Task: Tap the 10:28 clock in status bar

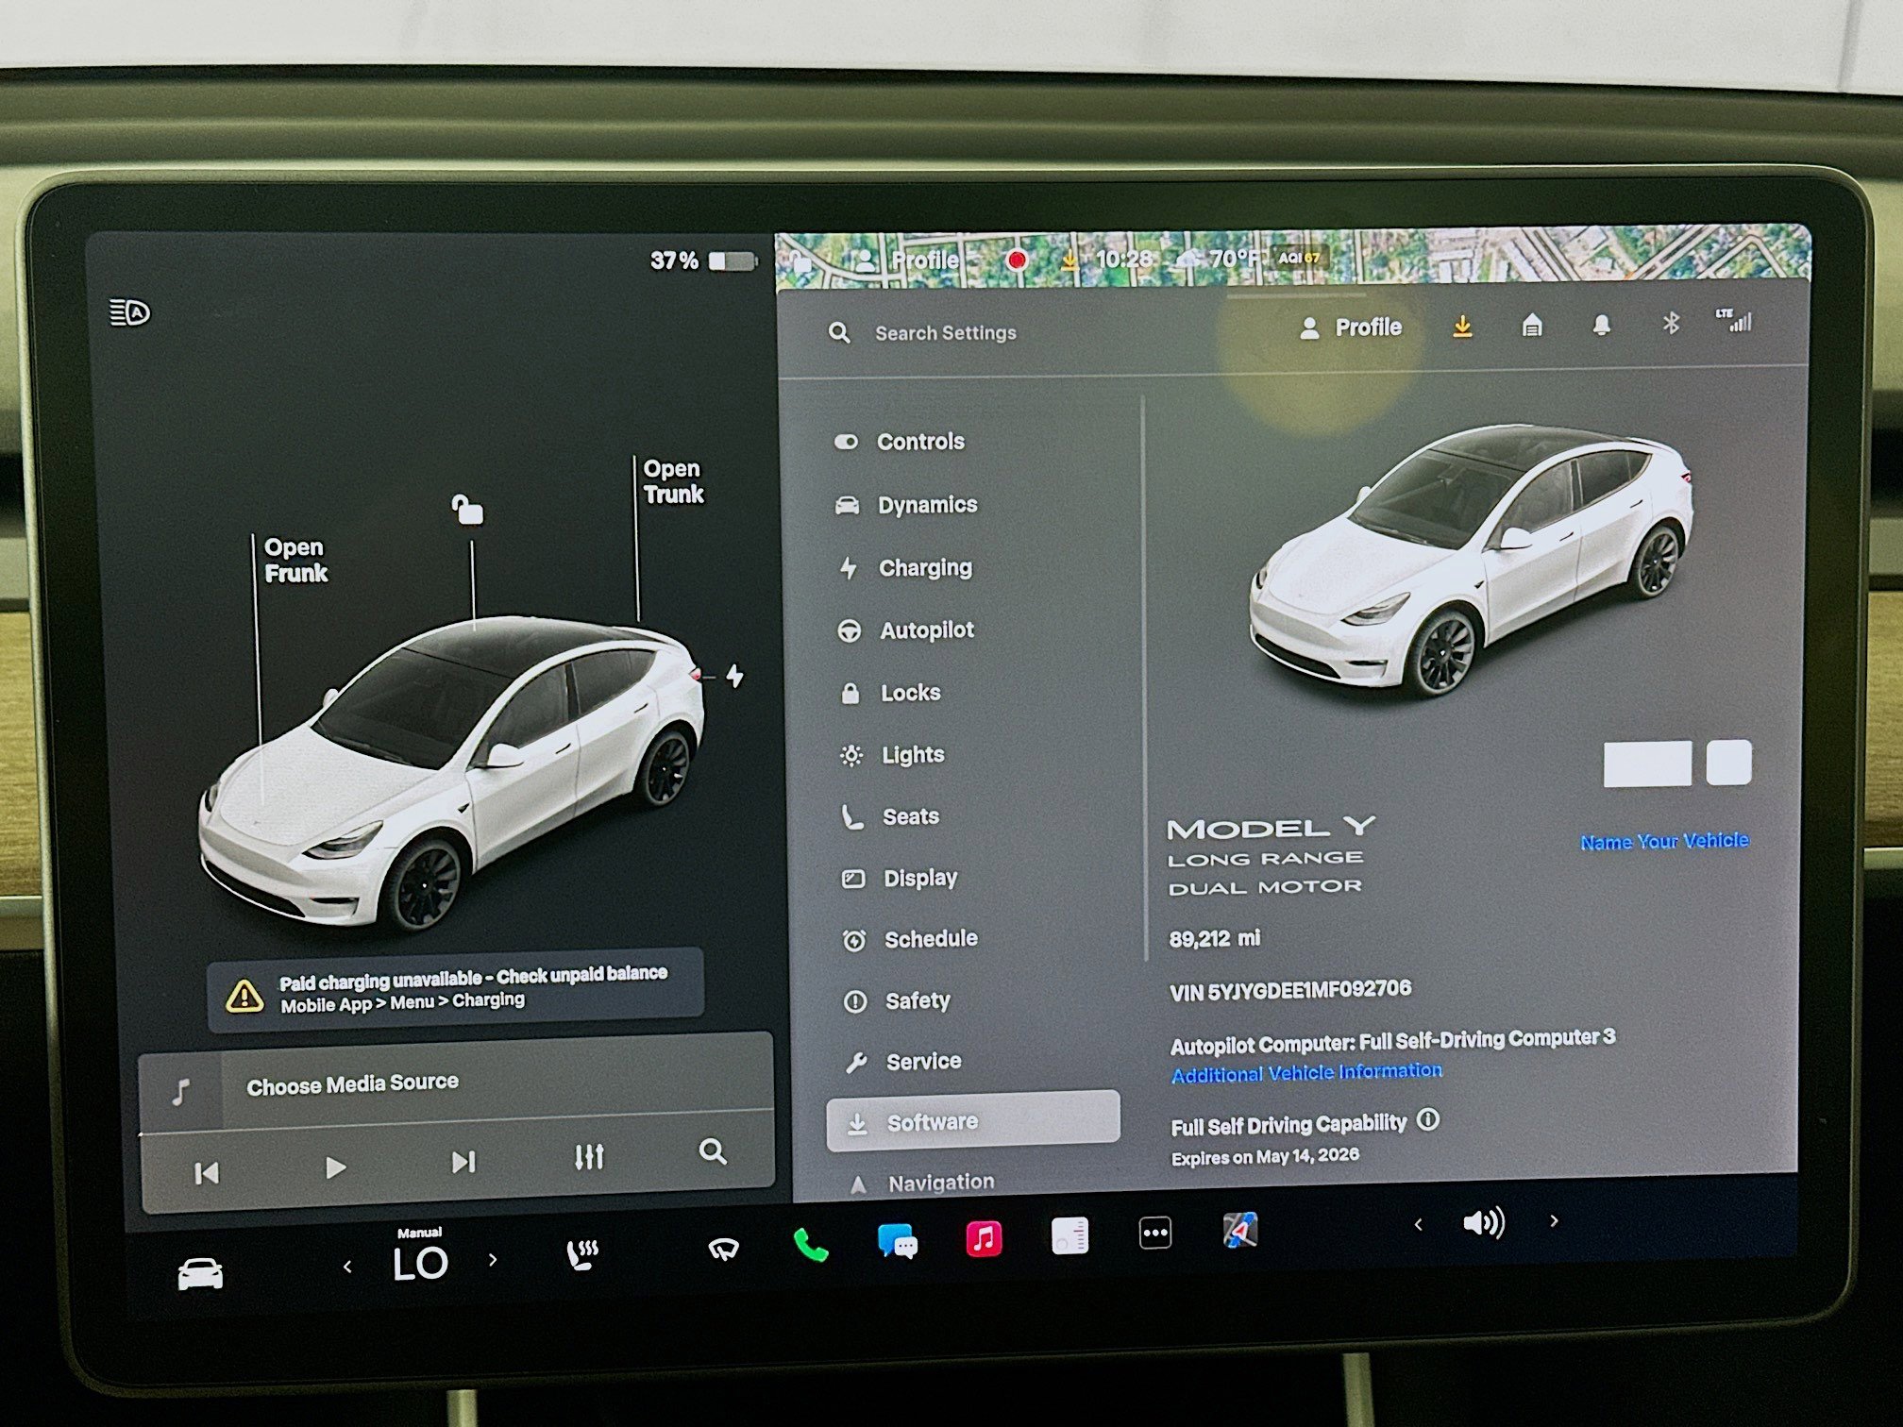Action: 1123,258
